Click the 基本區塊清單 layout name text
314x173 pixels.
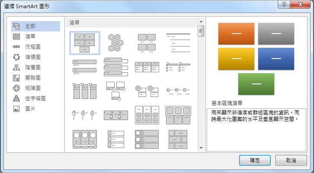pos(227,103)
